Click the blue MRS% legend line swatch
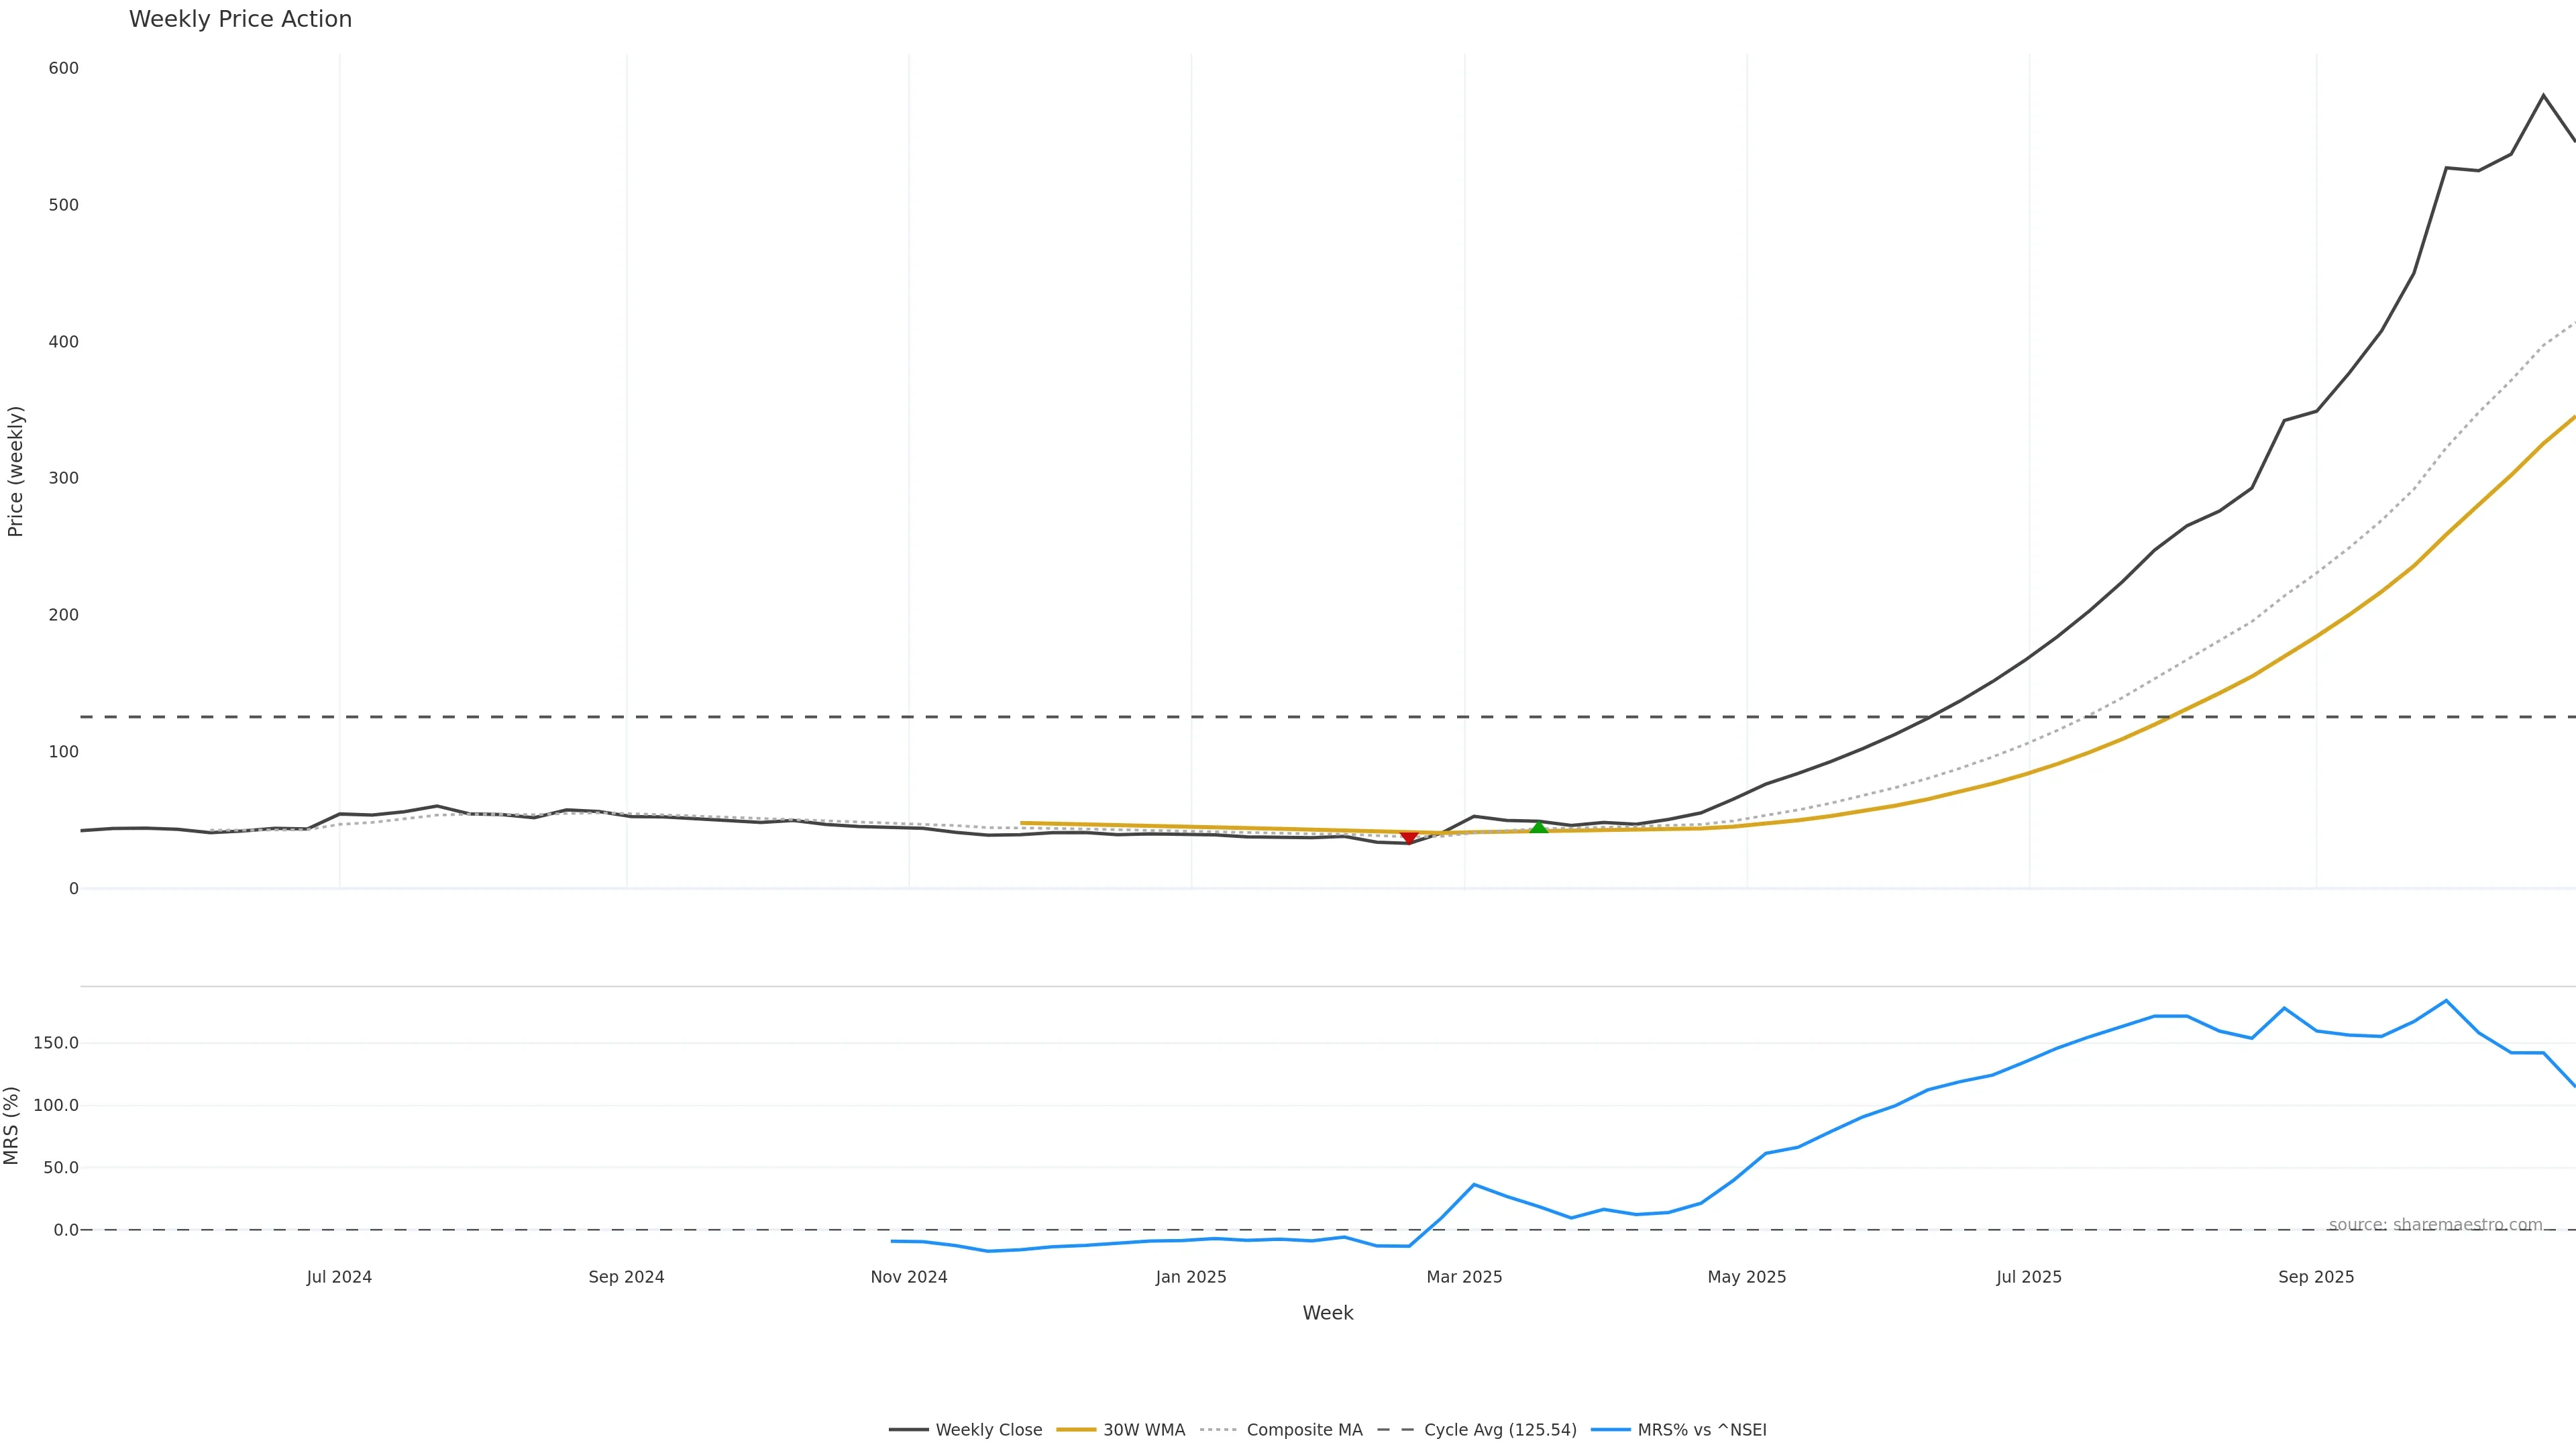The height and width of the screenshot is (1449, 2576). coord(1610,1430)
